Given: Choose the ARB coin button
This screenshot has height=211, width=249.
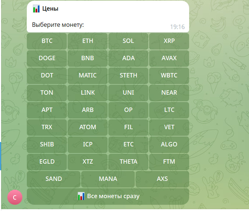Looking at the screenshot, I should [x=88, y=110].
